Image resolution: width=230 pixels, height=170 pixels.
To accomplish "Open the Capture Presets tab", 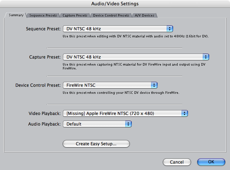I will [75, 16].
